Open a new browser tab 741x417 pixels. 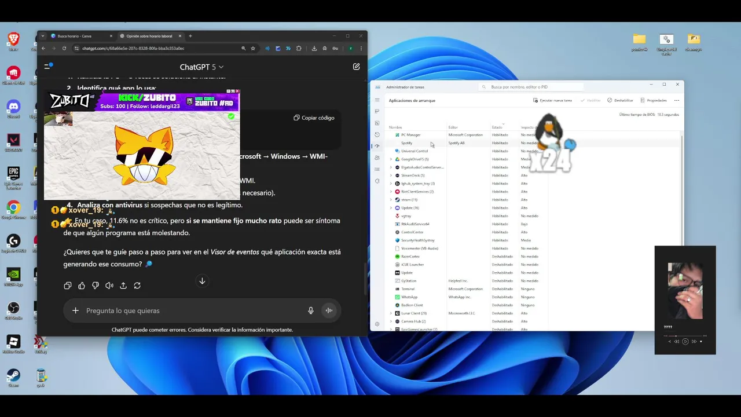coord(190,36)
